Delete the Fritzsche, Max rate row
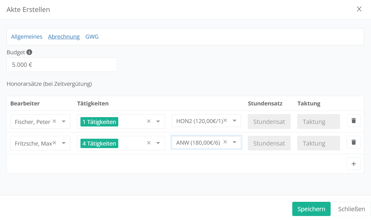This screenshot has height=220, width=371. (x=353, y=142)
